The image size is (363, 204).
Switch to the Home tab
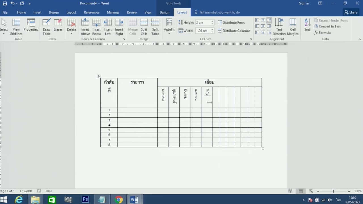coord(21,12)
